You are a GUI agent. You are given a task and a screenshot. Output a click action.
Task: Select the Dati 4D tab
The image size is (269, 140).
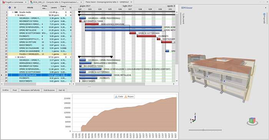62,90
